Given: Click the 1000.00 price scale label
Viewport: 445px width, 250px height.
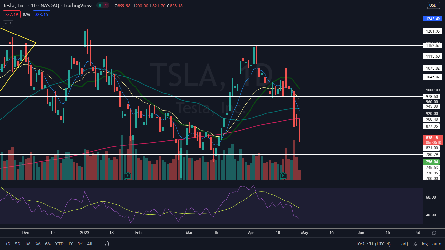Looking at the screenshot, I should (x=433, y=90).
